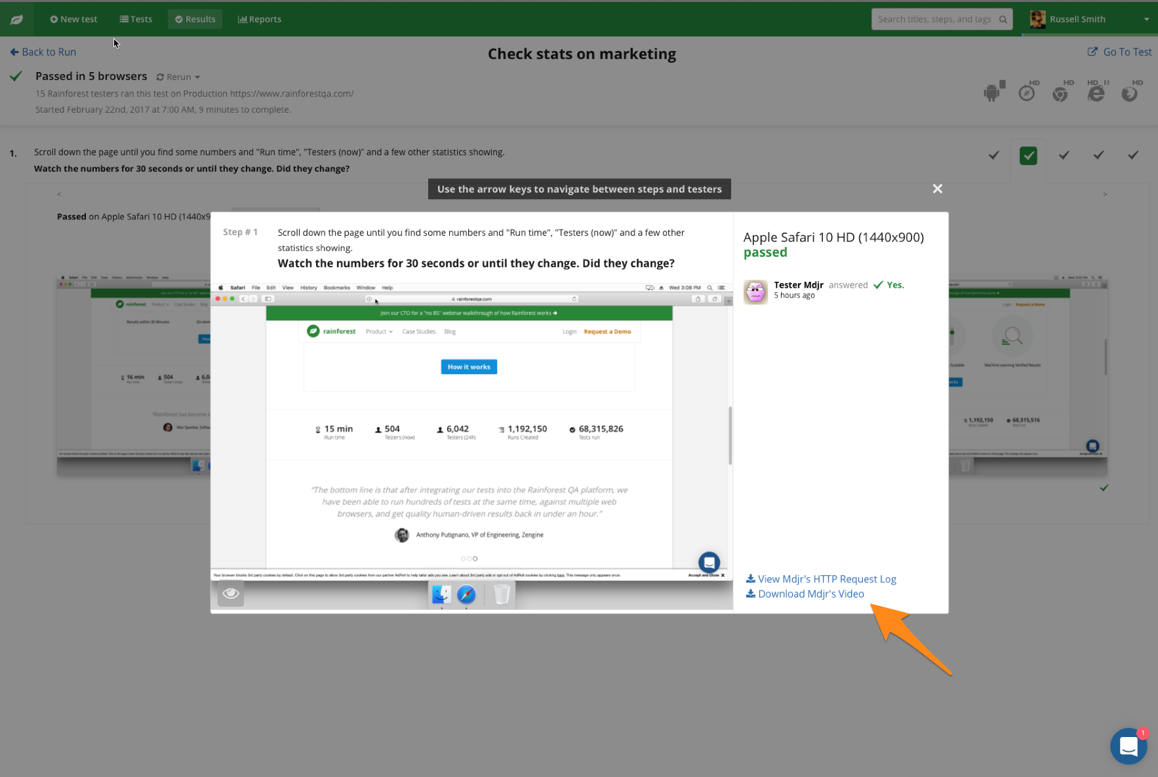Select step 1 checkmark under Chrome
The width and height of the screenshot is (1158, 777).
point(1064,155)
